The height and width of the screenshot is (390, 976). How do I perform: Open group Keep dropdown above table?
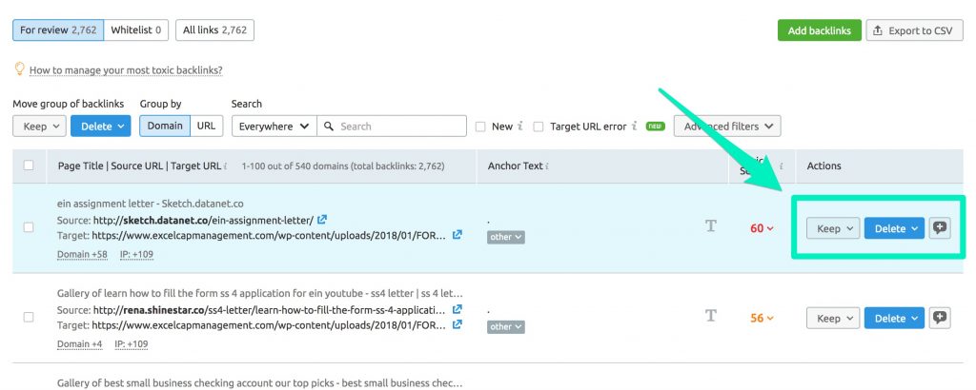(x=39, y=127)
